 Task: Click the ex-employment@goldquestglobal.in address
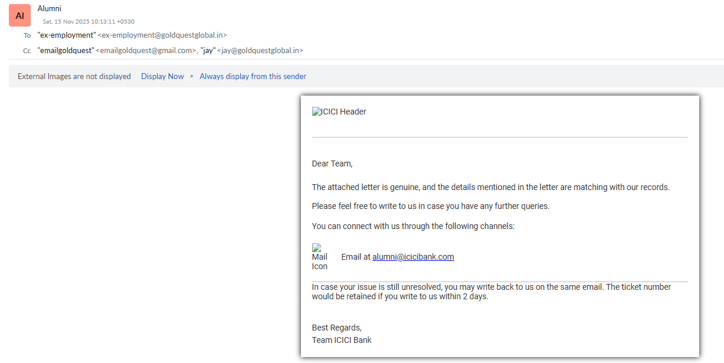pyautogui.click(x=162, y=35)
